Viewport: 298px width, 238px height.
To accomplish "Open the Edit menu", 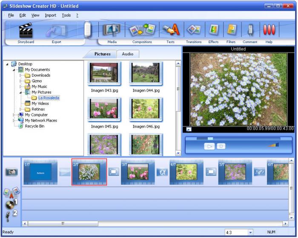I will (23, 15).
